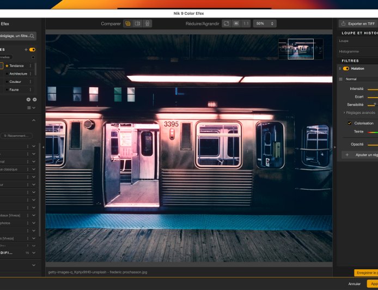The width and height of the screenshot is (378, 290).
Task: Adjust the Sensibilité slider
Action: (373, 105)
